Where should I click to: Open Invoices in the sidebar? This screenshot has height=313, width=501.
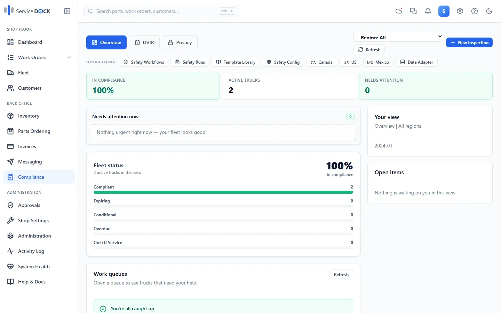coord(39,146)
